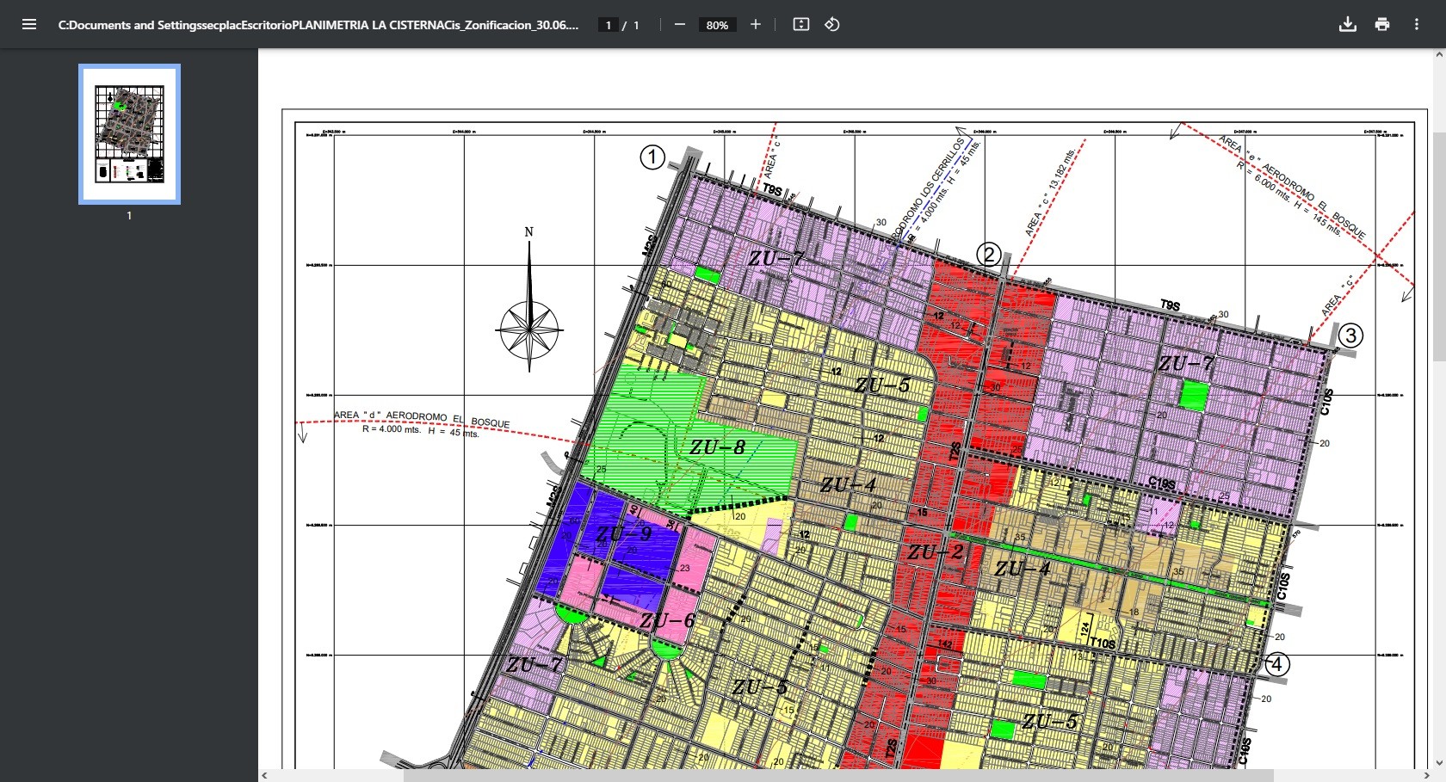Rotate the document counterclockwise
The height and width of the screenshot is (782, 1446).
coord(832,24)
